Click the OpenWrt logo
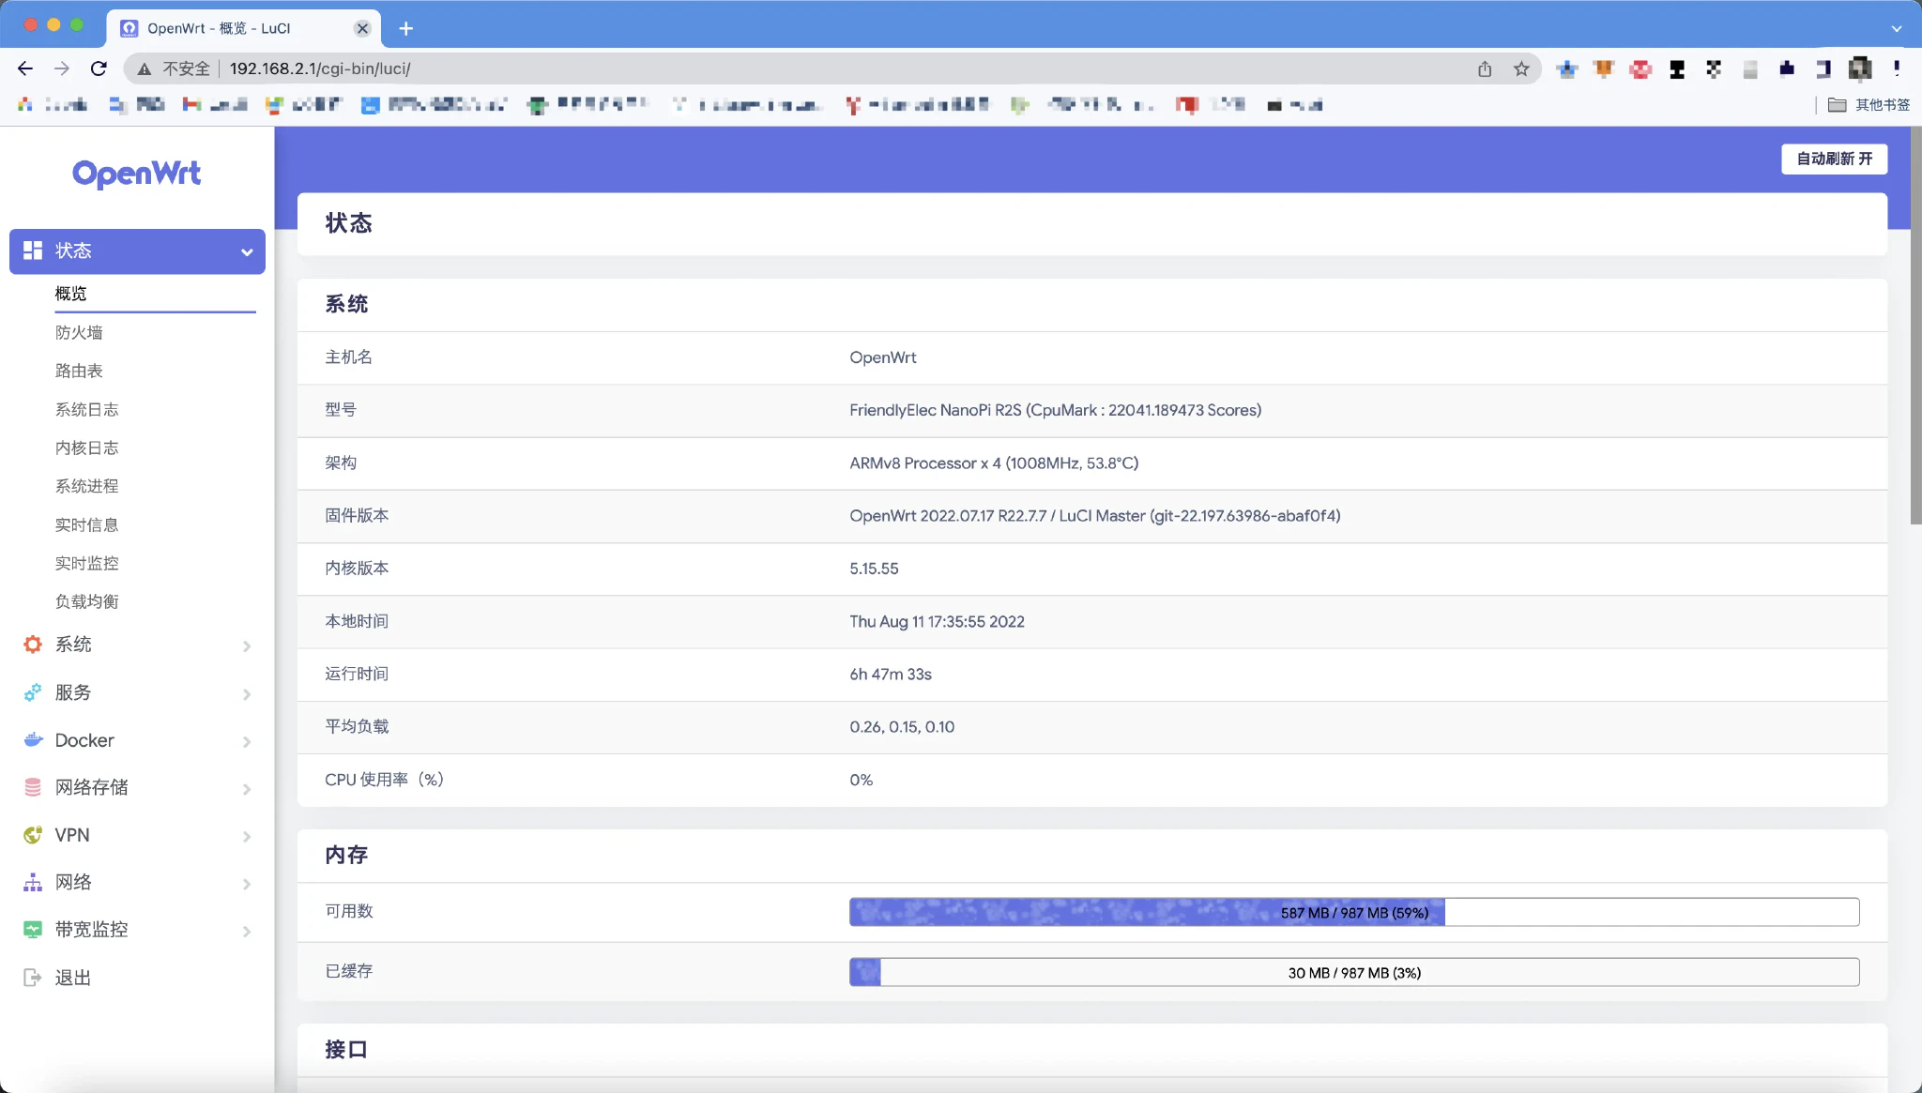The image size is (1922, 1093). 137,173
